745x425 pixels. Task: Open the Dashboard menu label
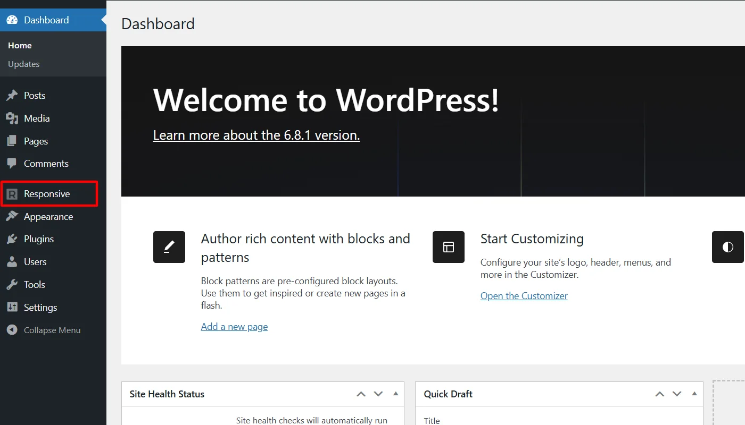[x=46, y=20]
